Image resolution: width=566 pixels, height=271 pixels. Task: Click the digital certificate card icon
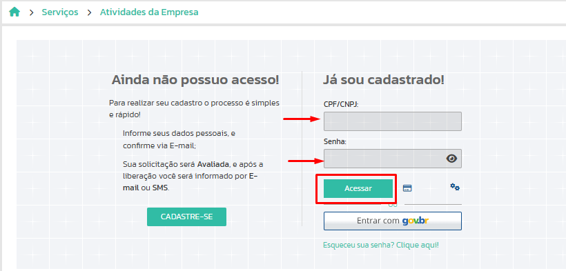407,188
